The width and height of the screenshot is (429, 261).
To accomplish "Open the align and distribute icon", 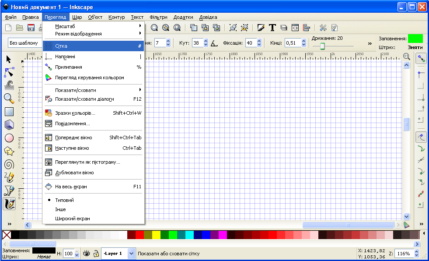I will click(x=307, y=28).
